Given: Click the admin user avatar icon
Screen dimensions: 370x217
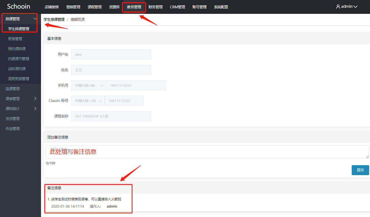Looking at the screenshot, I should (x=338, y=6).
